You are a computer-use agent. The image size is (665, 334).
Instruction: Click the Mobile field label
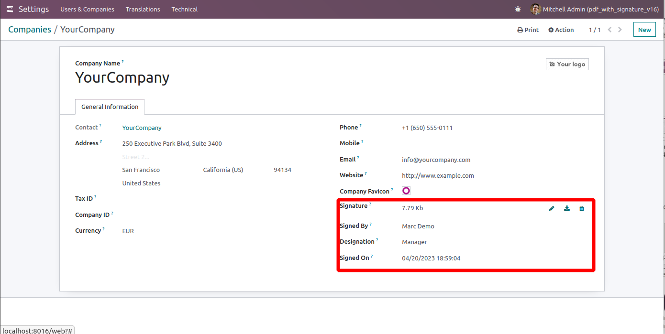pos(350,143)
